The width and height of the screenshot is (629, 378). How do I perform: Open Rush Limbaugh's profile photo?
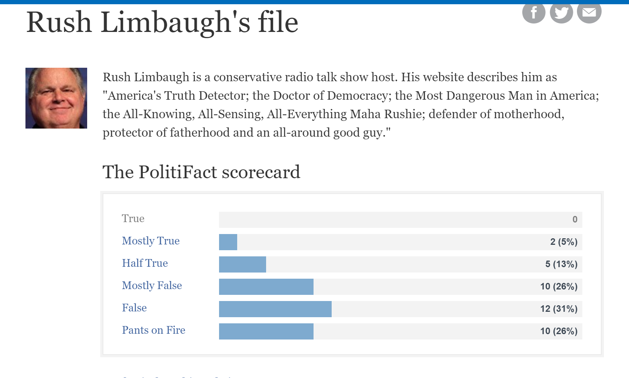(56, 98)
